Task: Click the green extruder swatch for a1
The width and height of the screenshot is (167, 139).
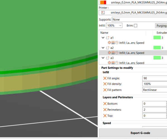Action: point(157,38)
